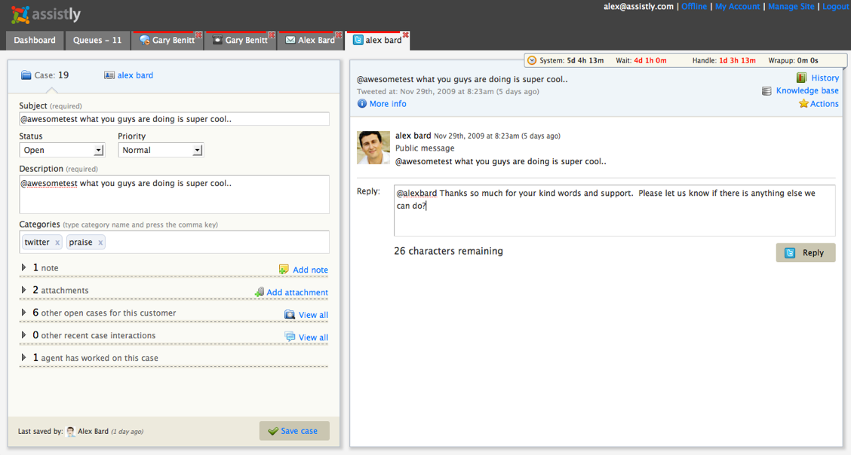Click the Add attachment paperclip icon
This screenshot has height=455, width=851.
point(259,292)
